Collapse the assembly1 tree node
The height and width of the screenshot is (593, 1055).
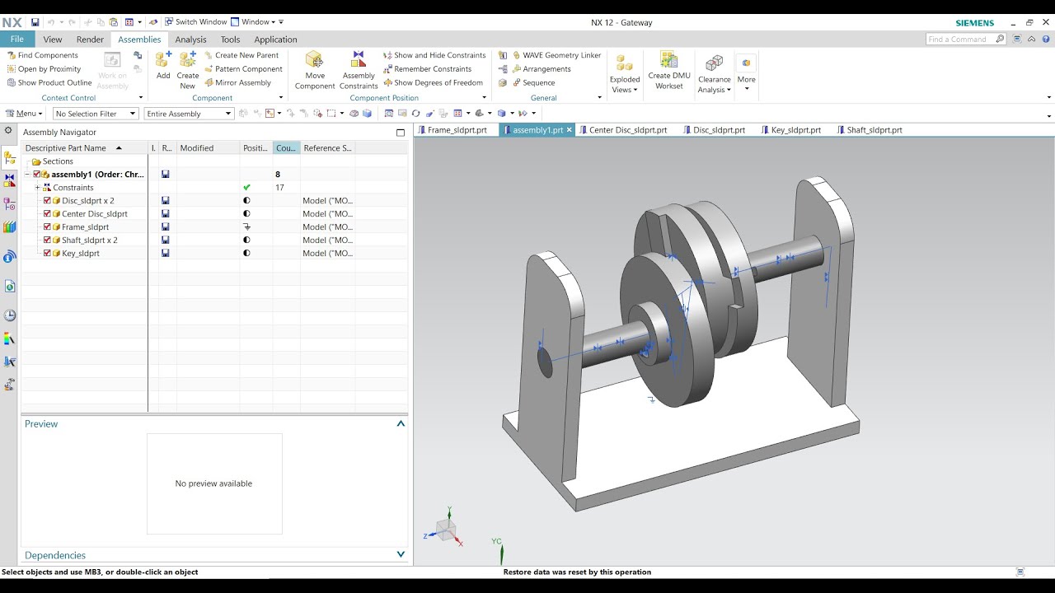27,175
